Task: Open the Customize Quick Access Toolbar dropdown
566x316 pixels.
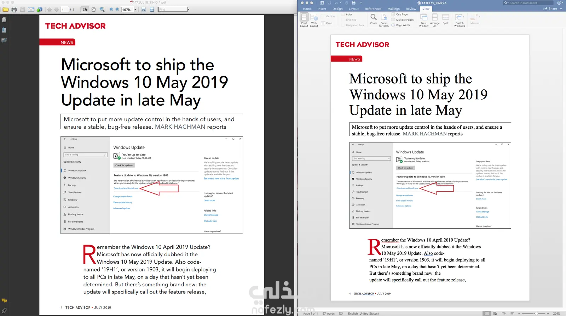Action: pos(361,3)
